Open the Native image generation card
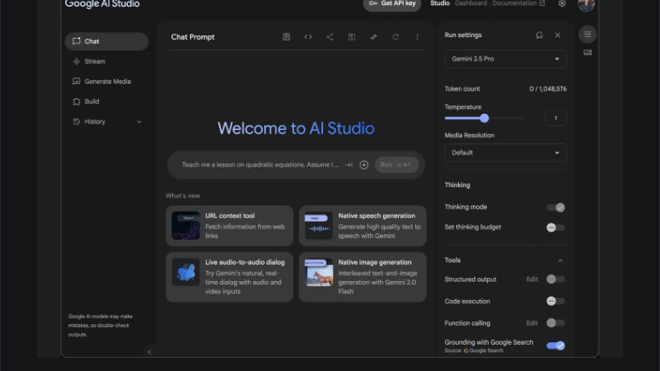660x371 pixels. click(363, 277)
